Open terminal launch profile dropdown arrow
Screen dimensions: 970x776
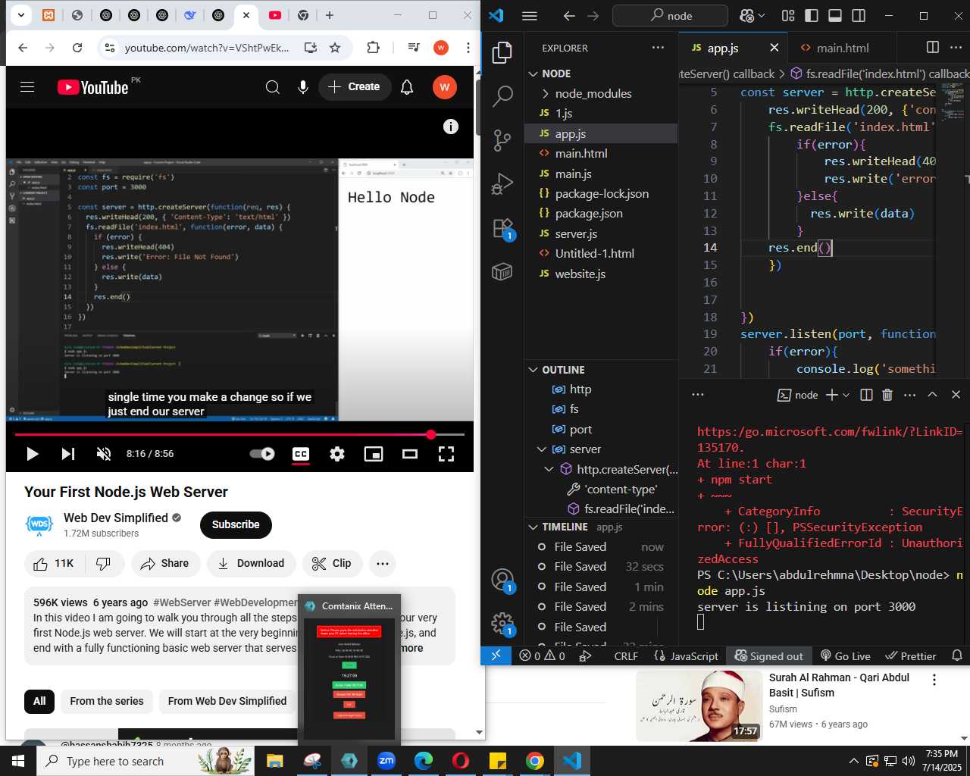846,395
